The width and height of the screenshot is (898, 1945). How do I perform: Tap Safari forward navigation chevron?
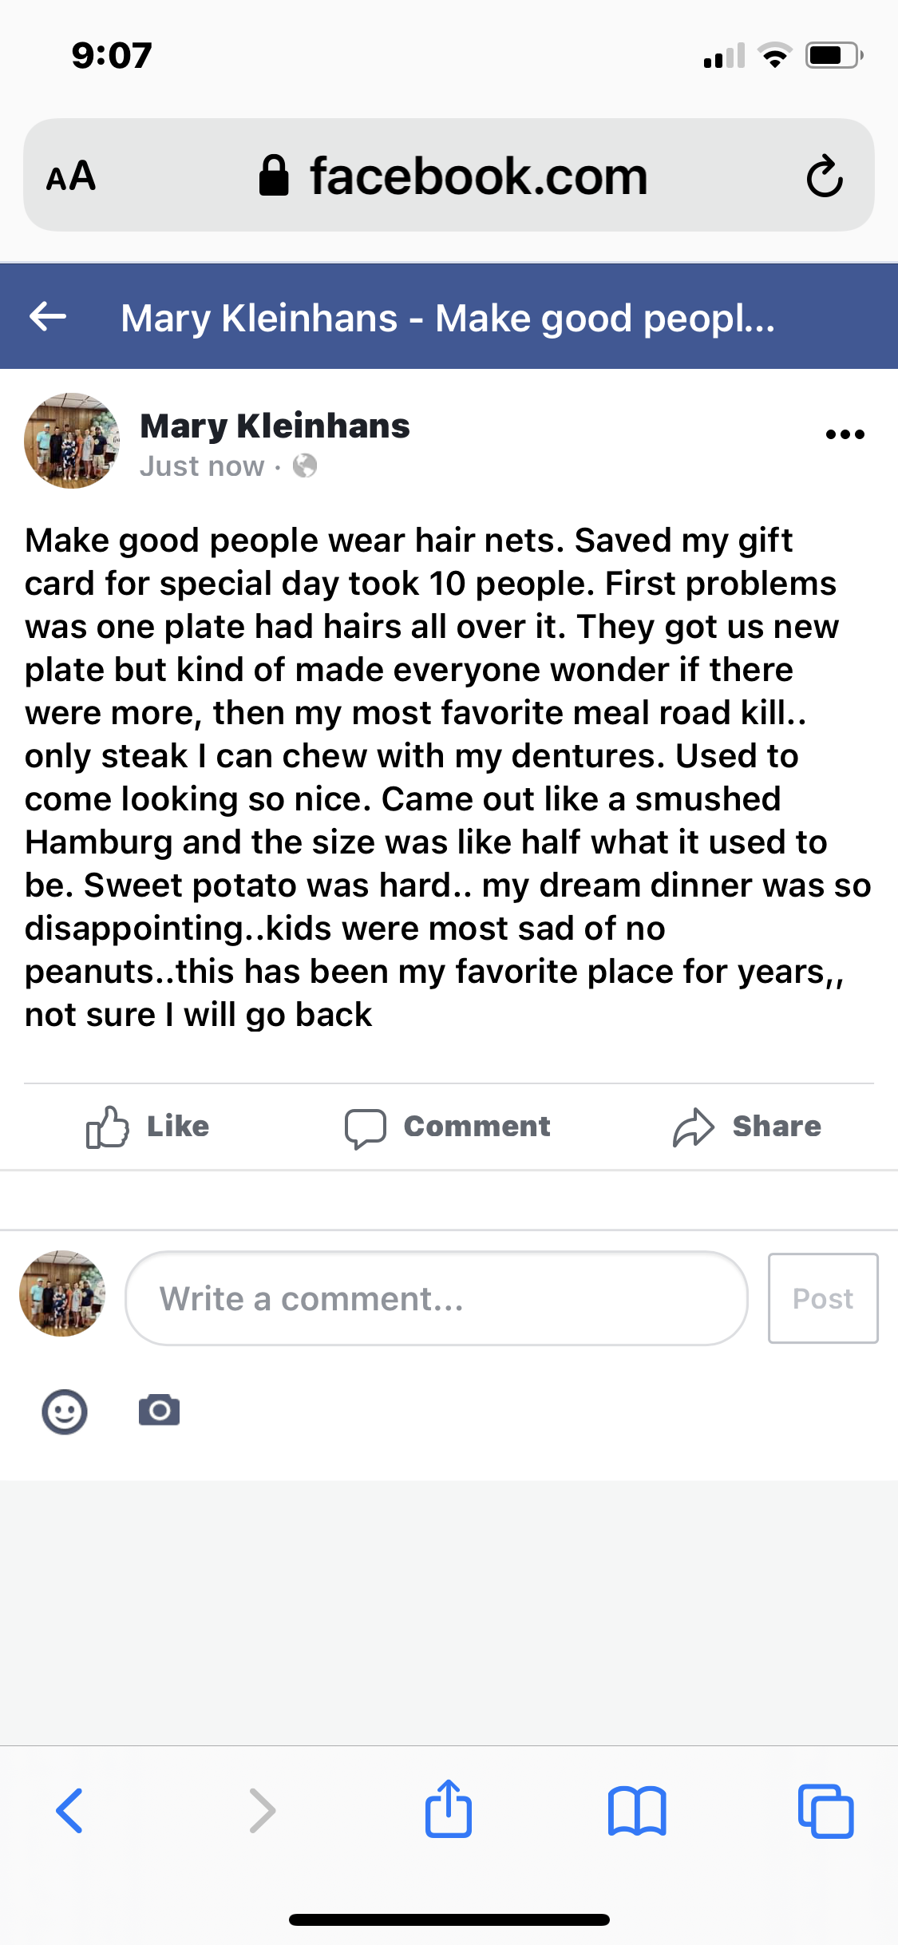pyautogui.click(x=262, y=1810)
